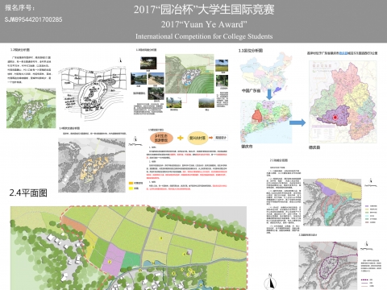Click the orange oval "乡村生态旅游景区"

tap(161, 138)
